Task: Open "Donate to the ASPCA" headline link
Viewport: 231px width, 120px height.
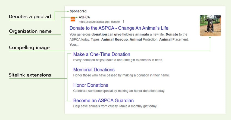Action: [119, 28]
